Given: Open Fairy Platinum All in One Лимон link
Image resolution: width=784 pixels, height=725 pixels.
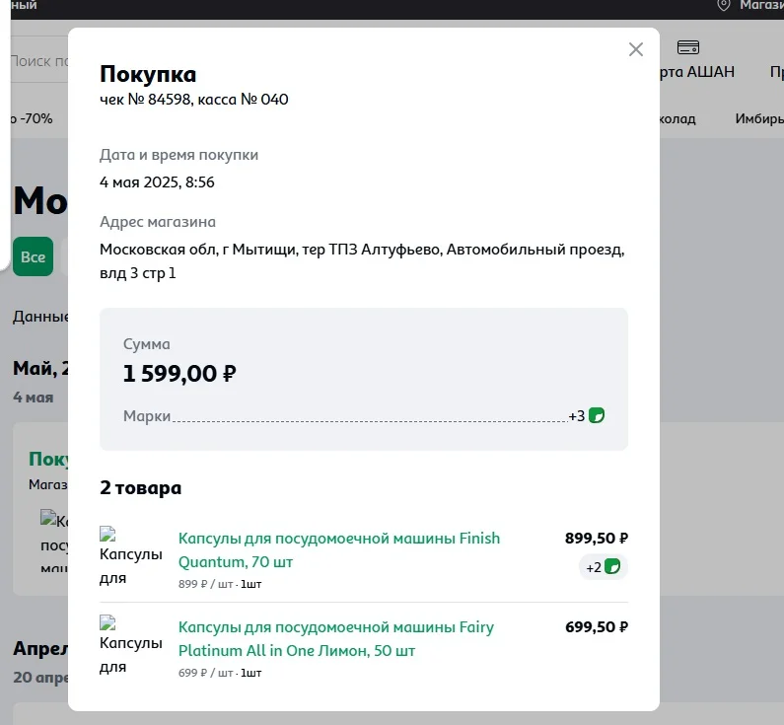Looking at the screenshot, I should 336,638.
